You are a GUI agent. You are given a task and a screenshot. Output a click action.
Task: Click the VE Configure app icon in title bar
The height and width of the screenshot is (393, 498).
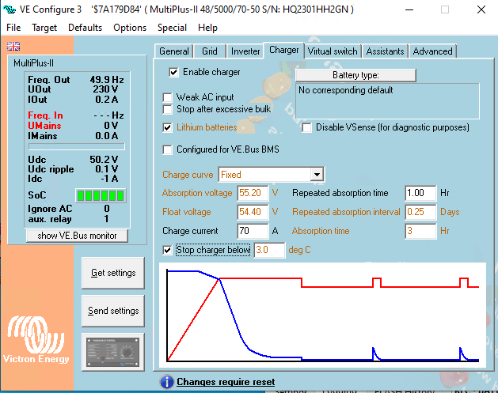coord(10,9)
